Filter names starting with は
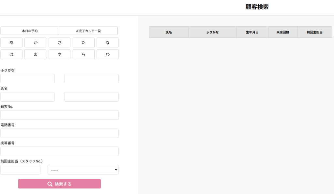The width and height of the screenshot is (334, 194). [x=11, y=54]
